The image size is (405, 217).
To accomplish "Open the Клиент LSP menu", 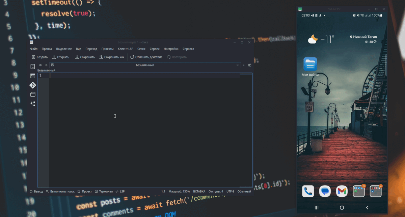I will 126,49.
